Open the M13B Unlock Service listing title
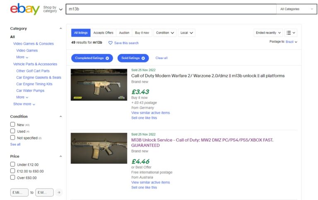The height and width of the screenshot is (200, 318). (202, 143)
